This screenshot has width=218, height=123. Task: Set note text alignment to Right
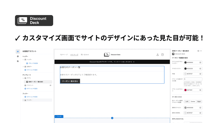199,102
